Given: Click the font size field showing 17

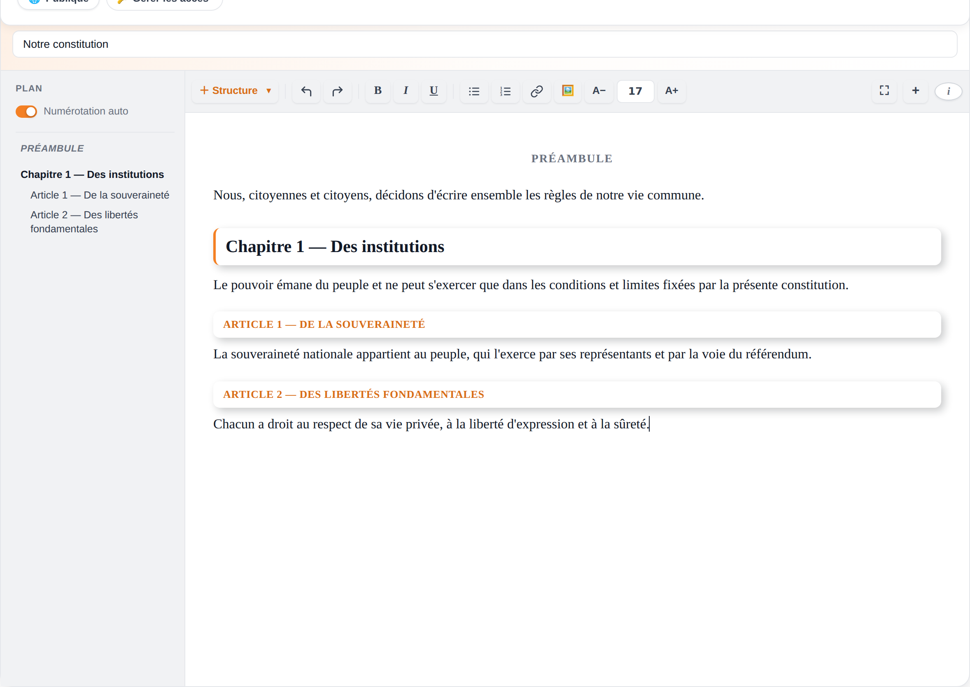Looking at the screenshot, I should click(635, 91).
